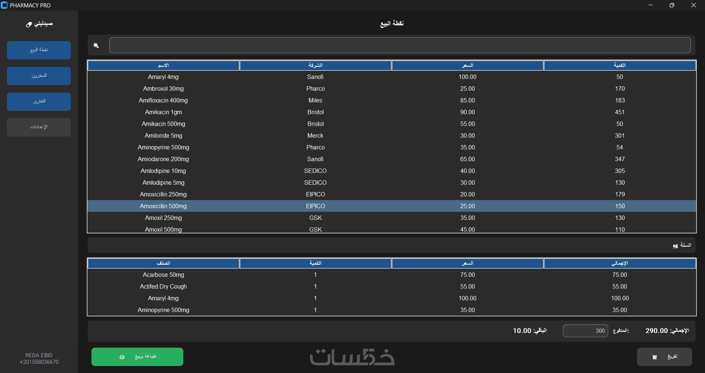Select Amaryl 4mg in the cart table
Viewport: 705px width, 373px height.
point(392,298)
